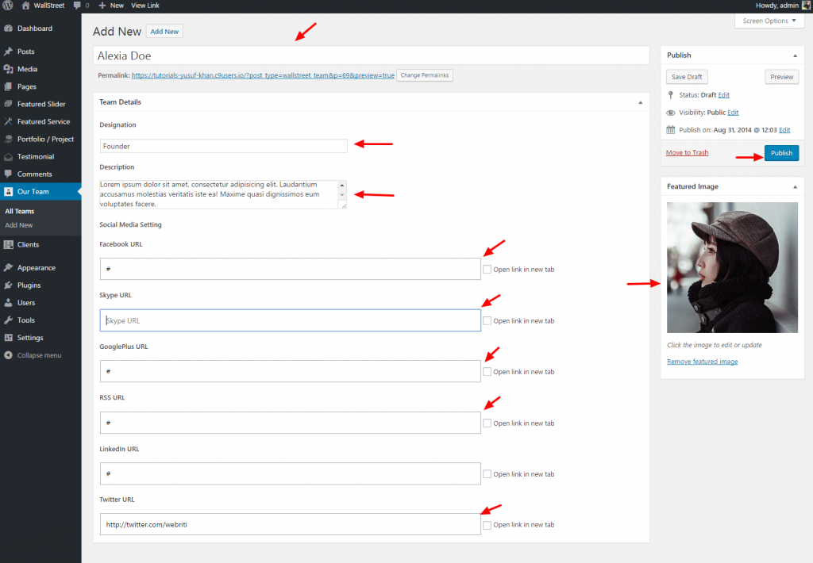The height and width of the screenshot is (563, 813).
Task: Click the Appearance paintbrush icon
Action: pyautogui.click(x=8, y=268)
